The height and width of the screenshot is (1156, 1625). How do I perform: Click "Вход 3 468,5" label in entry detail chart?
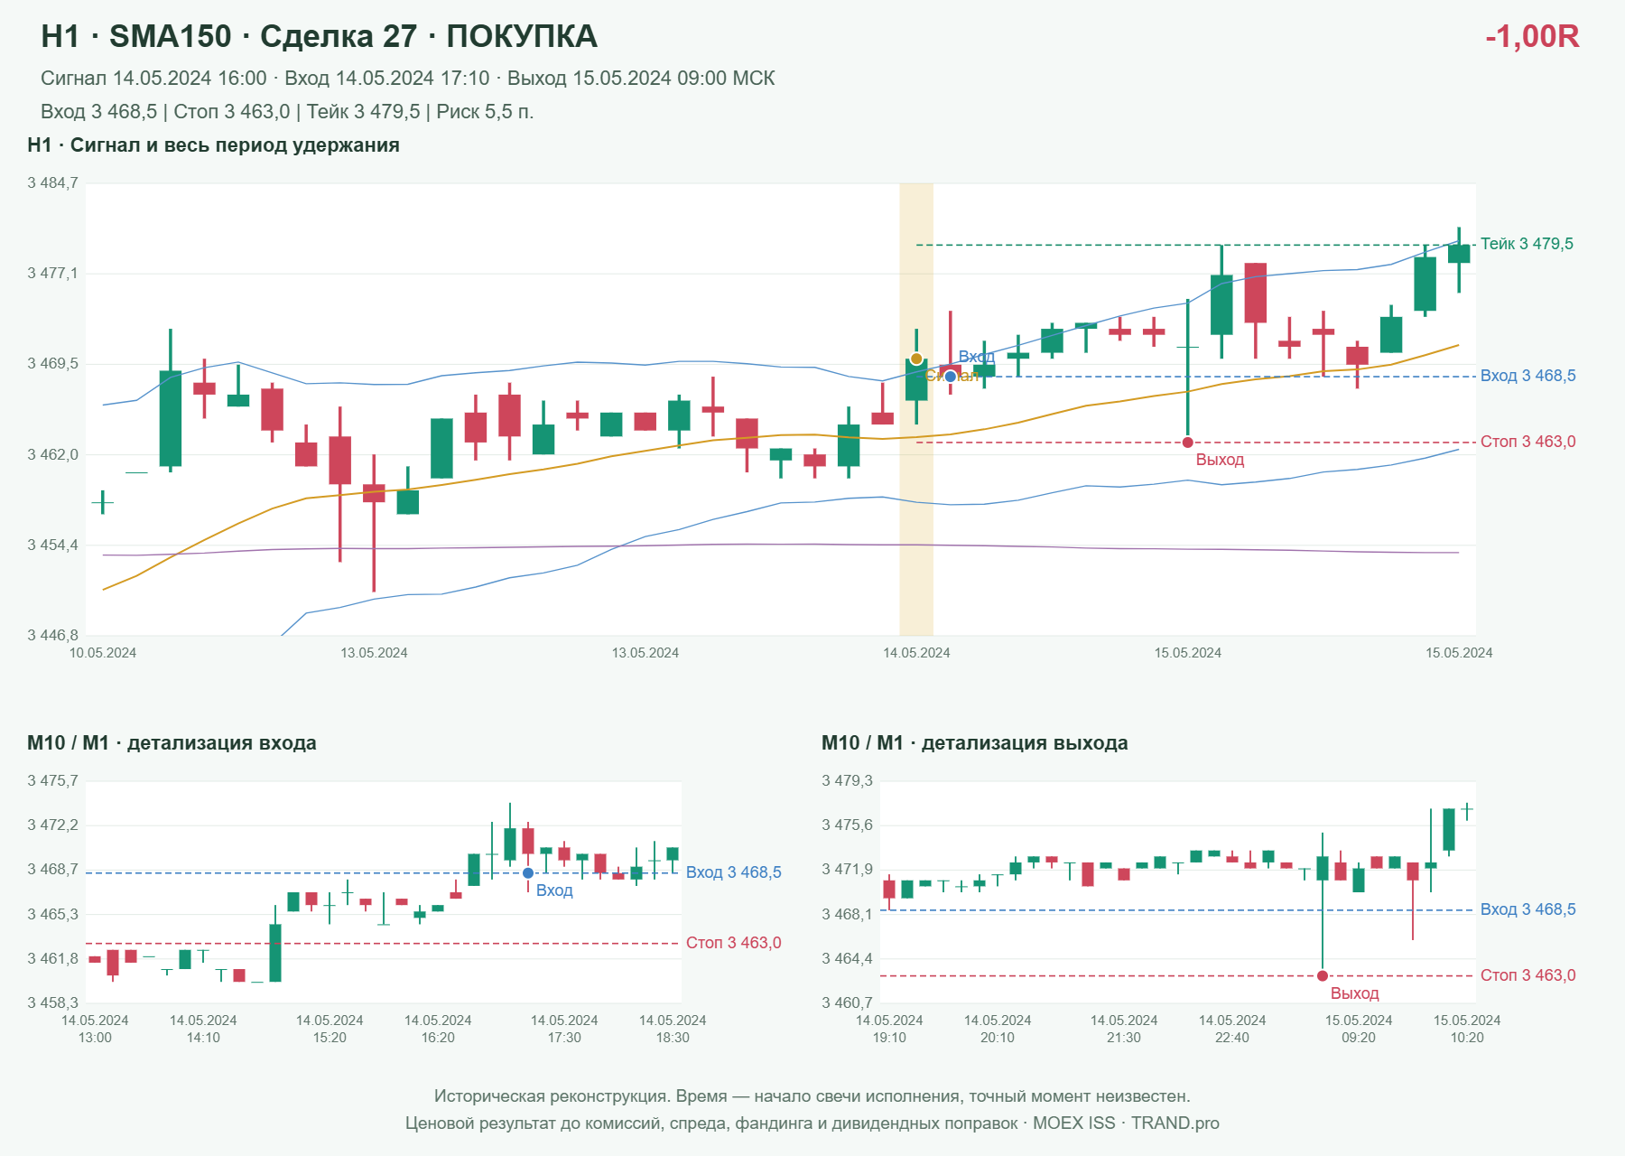[x=733, y=872]
